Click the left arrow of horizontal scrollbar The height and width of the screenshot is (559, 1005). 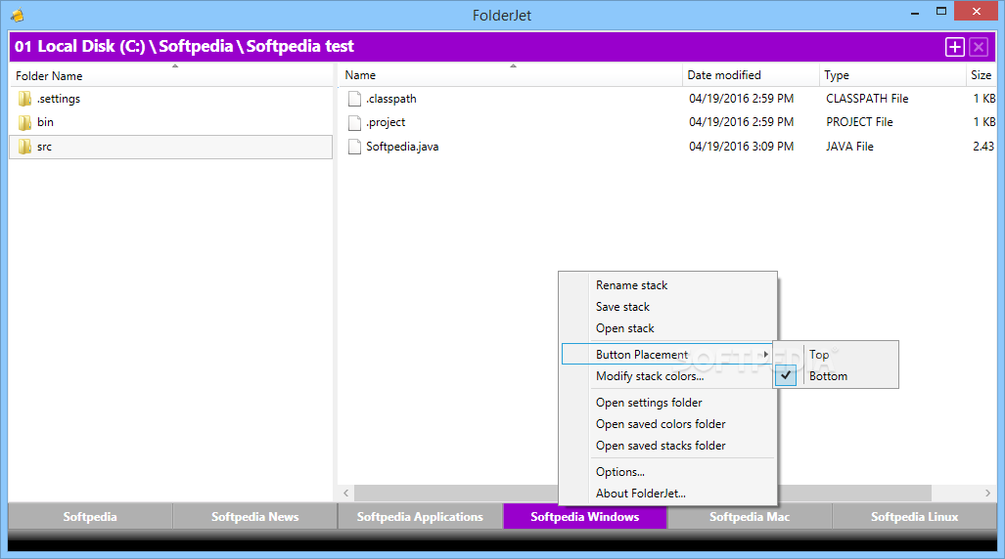coord(346,493)
